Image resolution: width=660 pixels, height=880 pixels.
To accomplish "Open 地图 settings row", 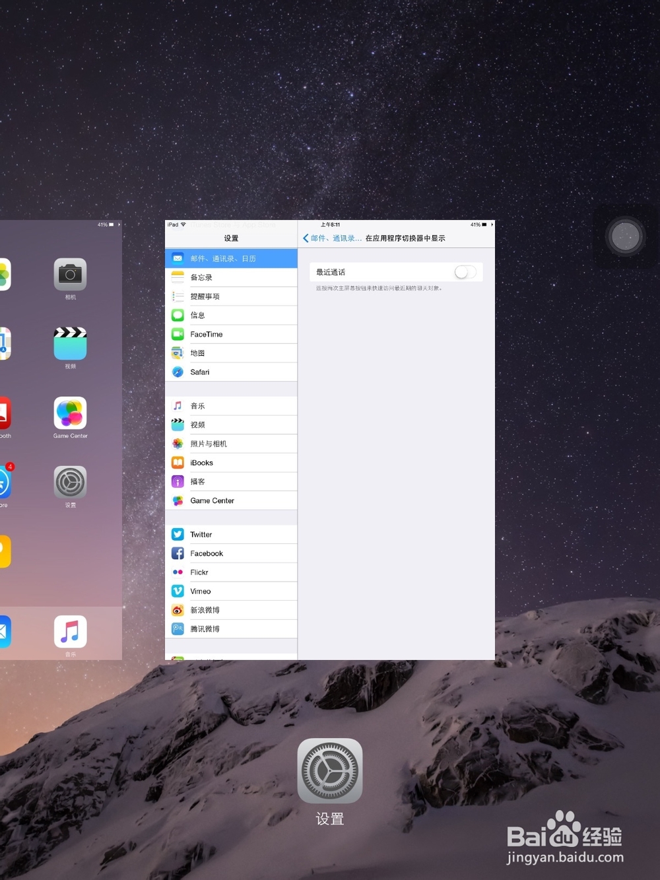I will tap(231, 353).
